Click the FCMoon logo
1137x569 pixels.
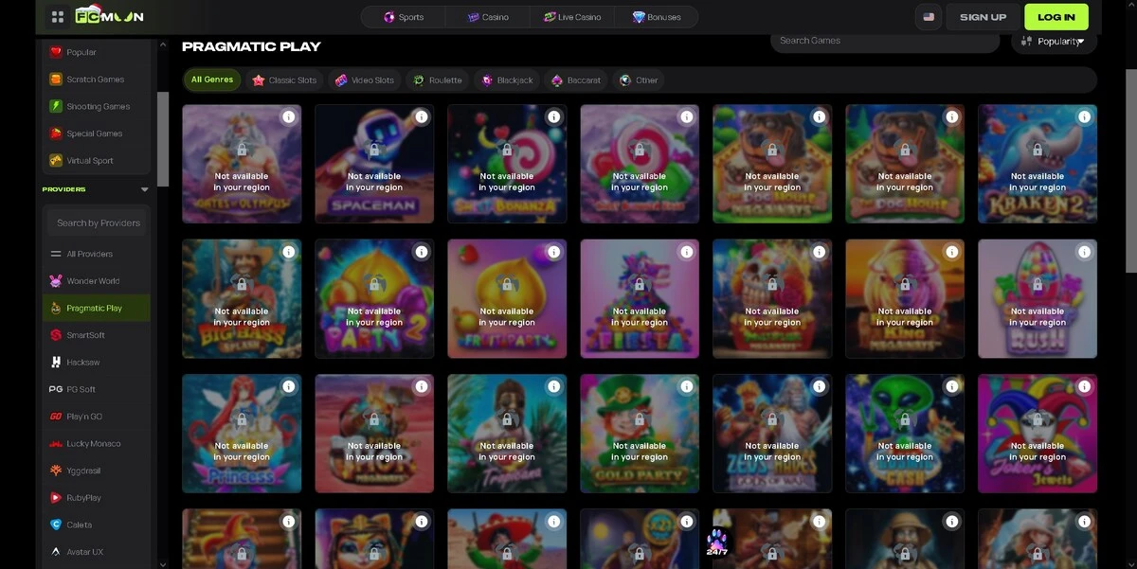click(110, 15)
